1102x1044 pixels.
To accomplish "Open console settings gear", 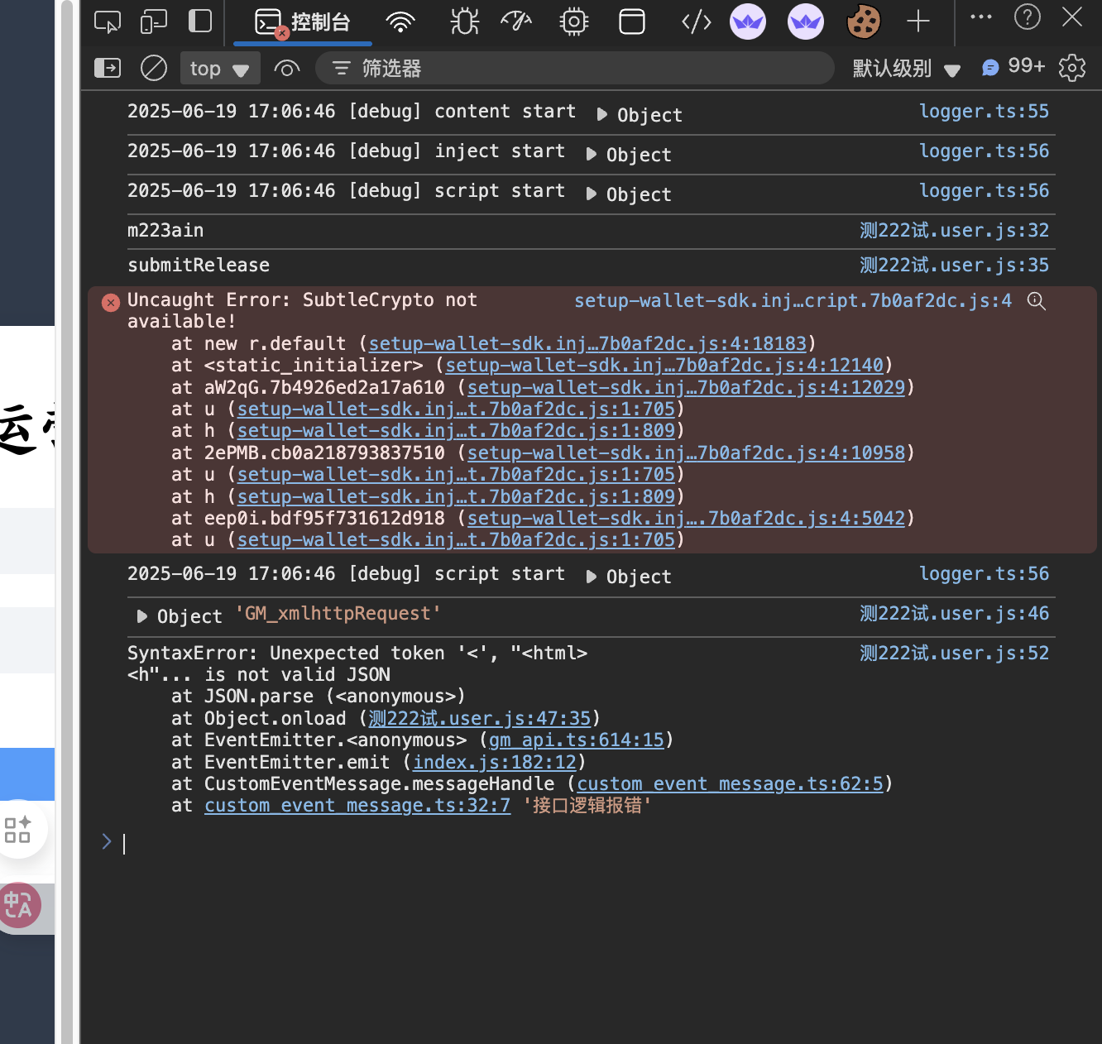I will [x=1071, y=68].
